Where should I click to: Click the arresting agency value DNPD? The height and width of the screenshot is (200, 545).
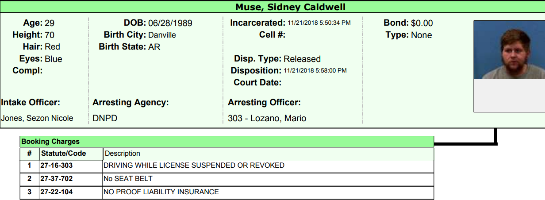[x=105, y=119]
